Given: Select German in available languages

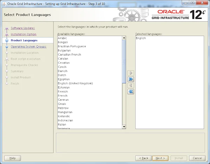Looking at the screenshot, I should [x=90, y=100].
